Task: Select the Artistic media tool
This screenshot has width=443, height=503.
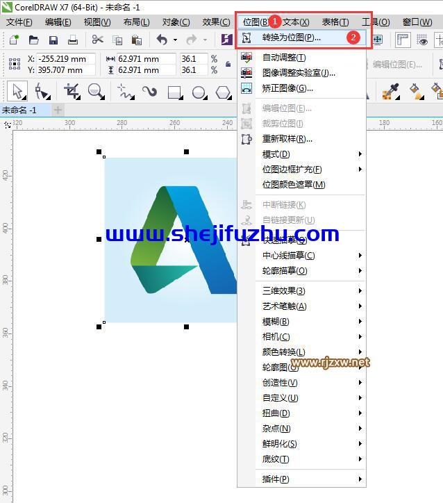Action: (x=150, y=92)
